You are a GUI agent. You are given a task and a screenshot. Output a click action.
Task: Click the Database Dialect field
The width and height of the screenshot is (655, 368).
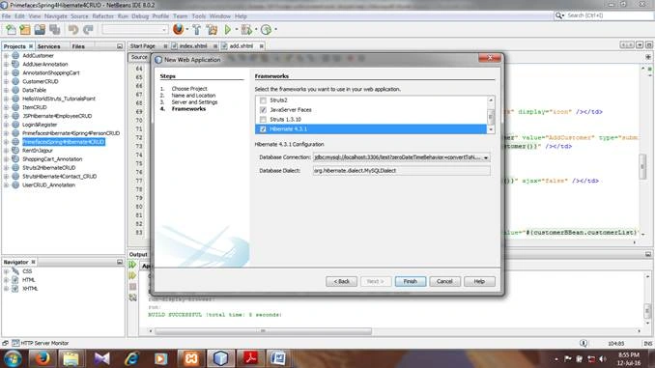[x=402, y=171]
